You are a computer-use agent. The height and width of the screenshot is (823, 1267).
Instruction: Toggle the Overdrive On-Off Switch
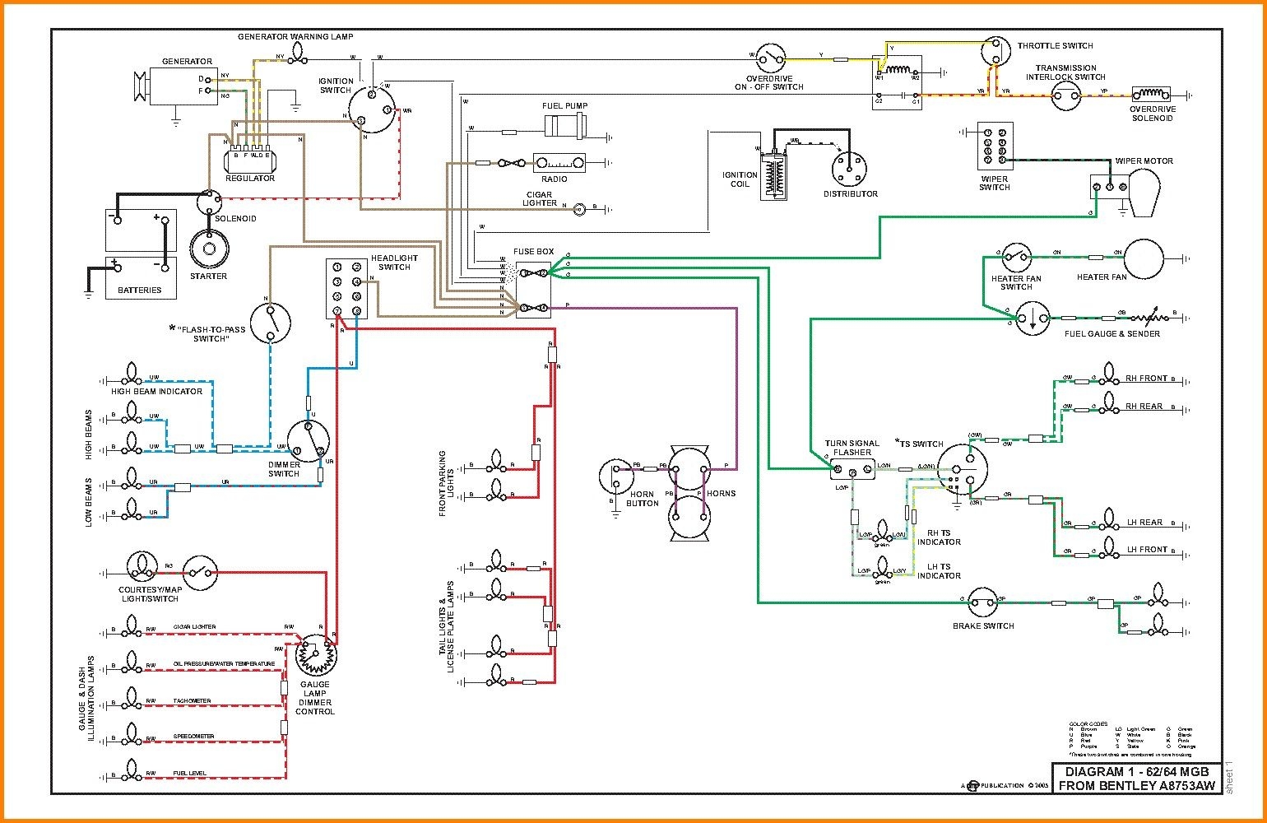pos(770,58)
